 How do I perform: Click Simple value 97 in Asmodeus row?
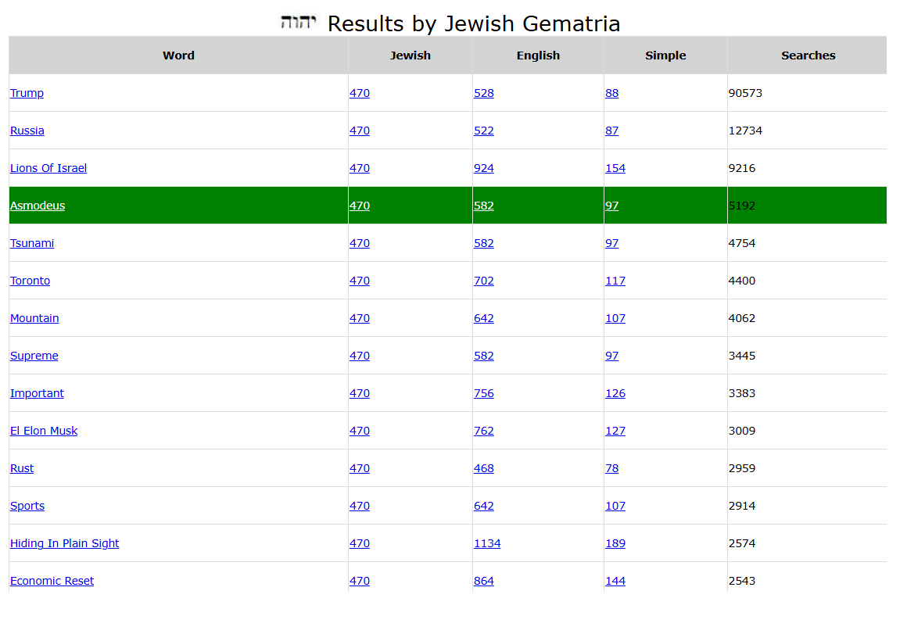click(x=612, y=206)
